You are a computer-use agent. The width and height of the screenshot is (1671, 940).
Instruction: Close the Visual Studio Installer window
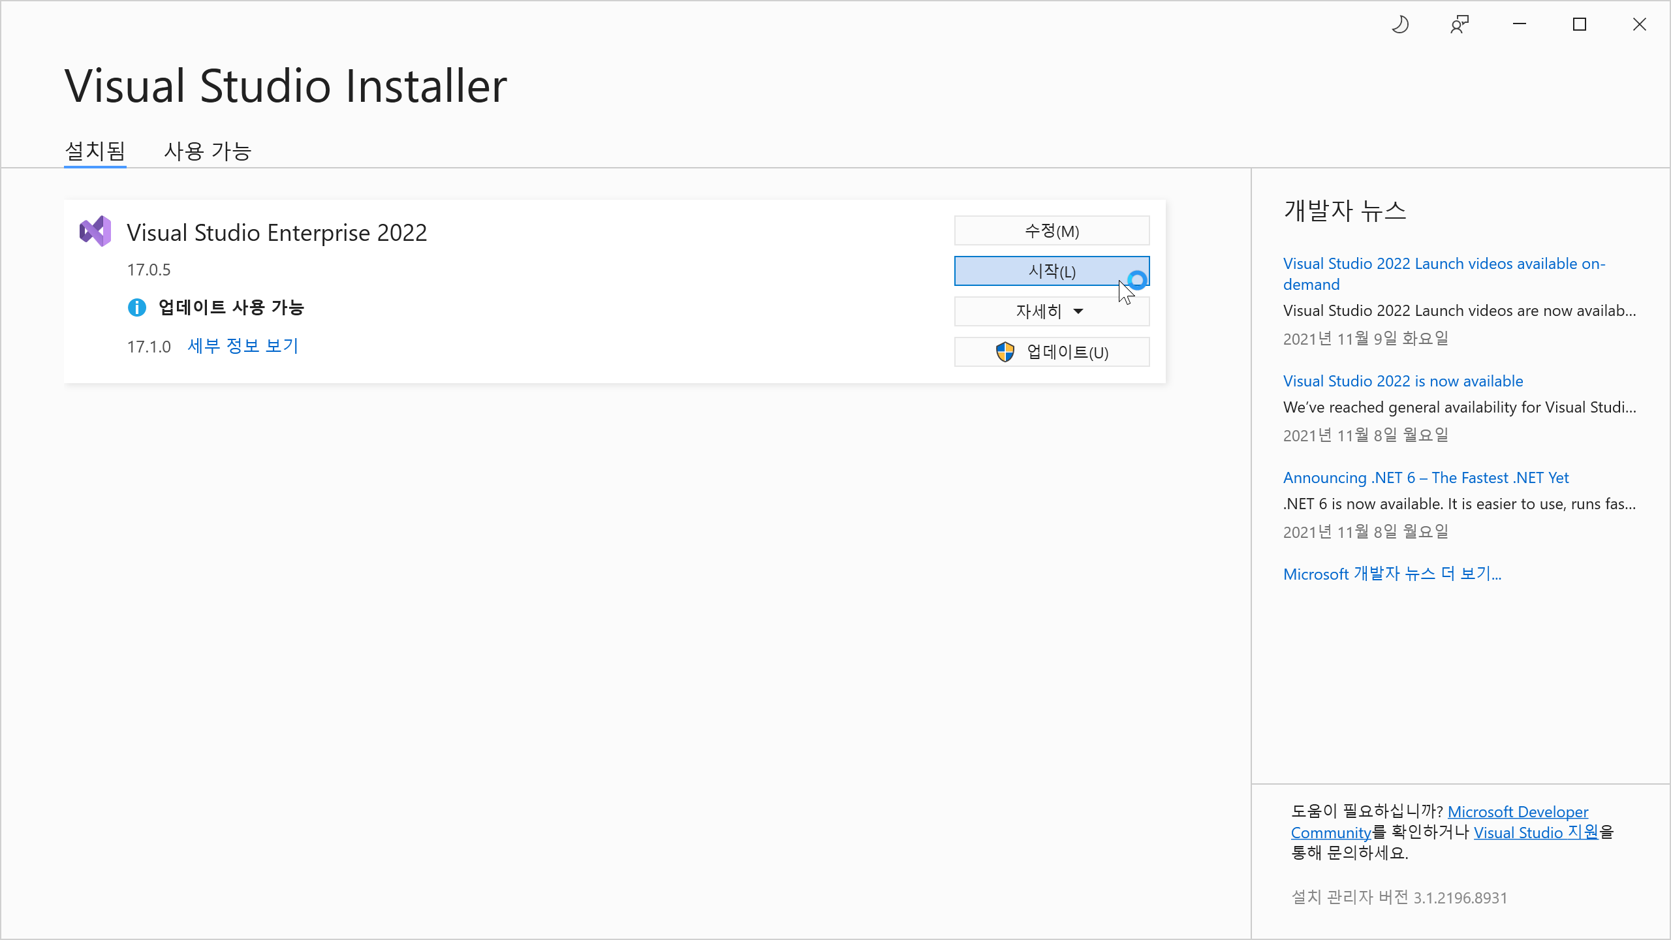click(1640, 25)
